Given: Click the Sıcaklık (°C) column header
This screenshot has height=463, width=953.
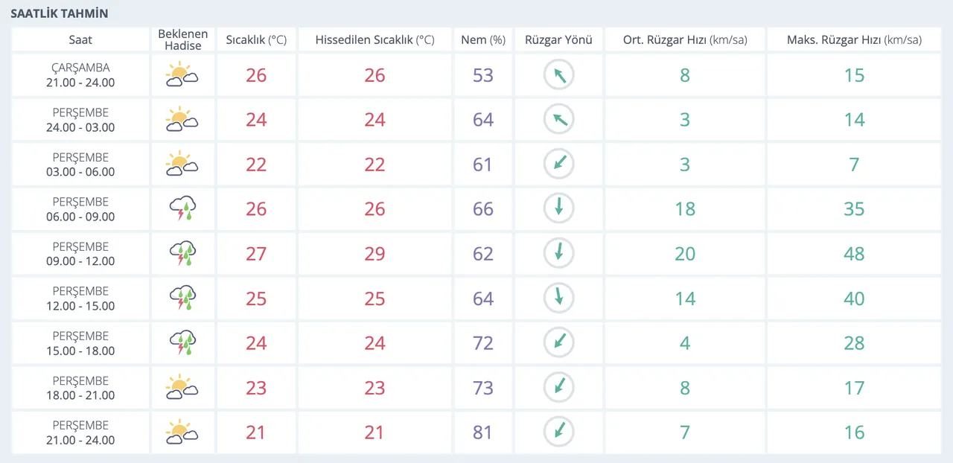Looking at the screenshot, I should coord(256,40).
